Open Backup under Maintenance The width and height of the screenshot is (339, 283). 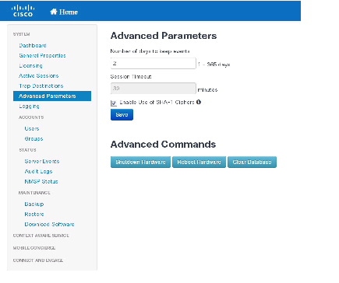(34, 204)
